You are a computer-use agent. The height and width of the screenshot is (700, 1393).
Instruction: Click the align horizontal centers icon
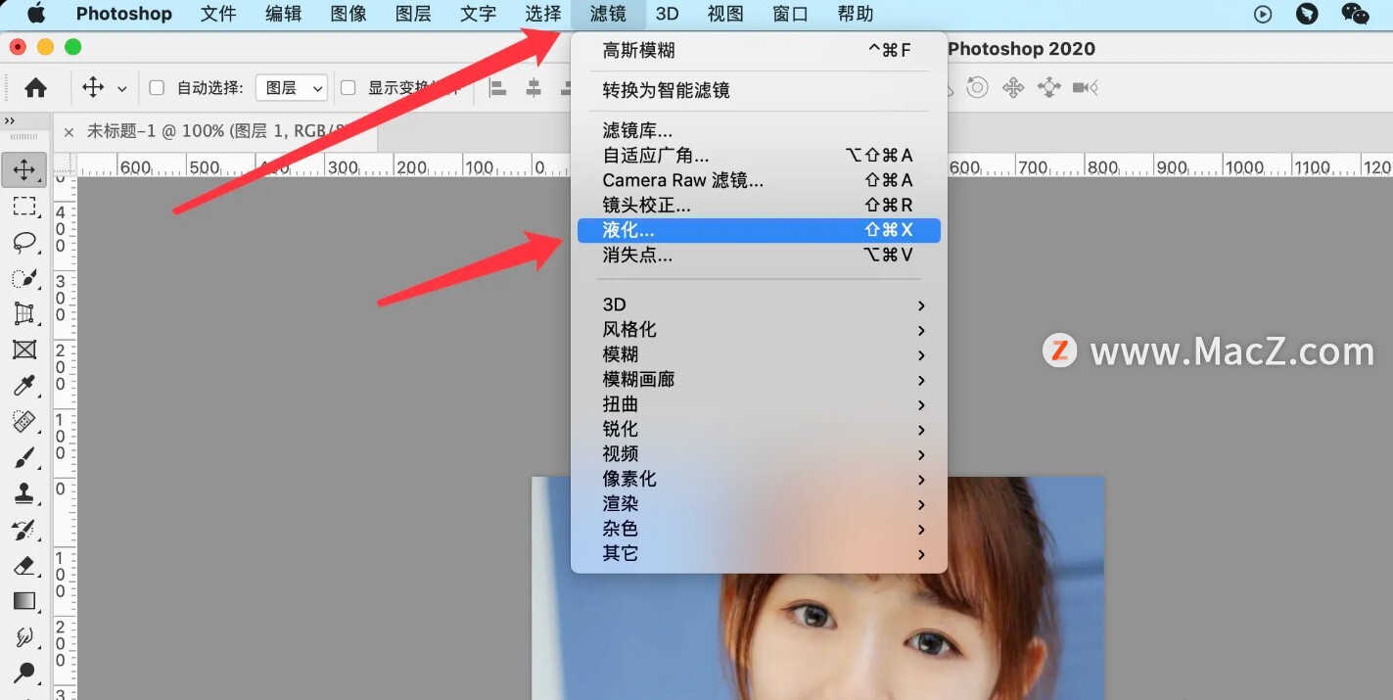pos(534,88)
